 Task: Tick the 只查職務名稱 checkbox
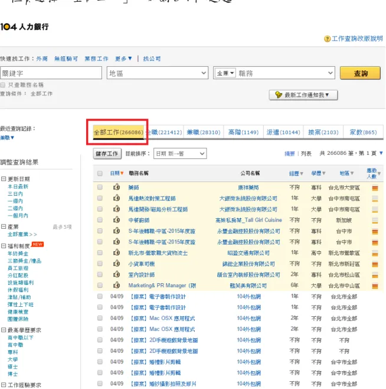click(x=3, y=85)
